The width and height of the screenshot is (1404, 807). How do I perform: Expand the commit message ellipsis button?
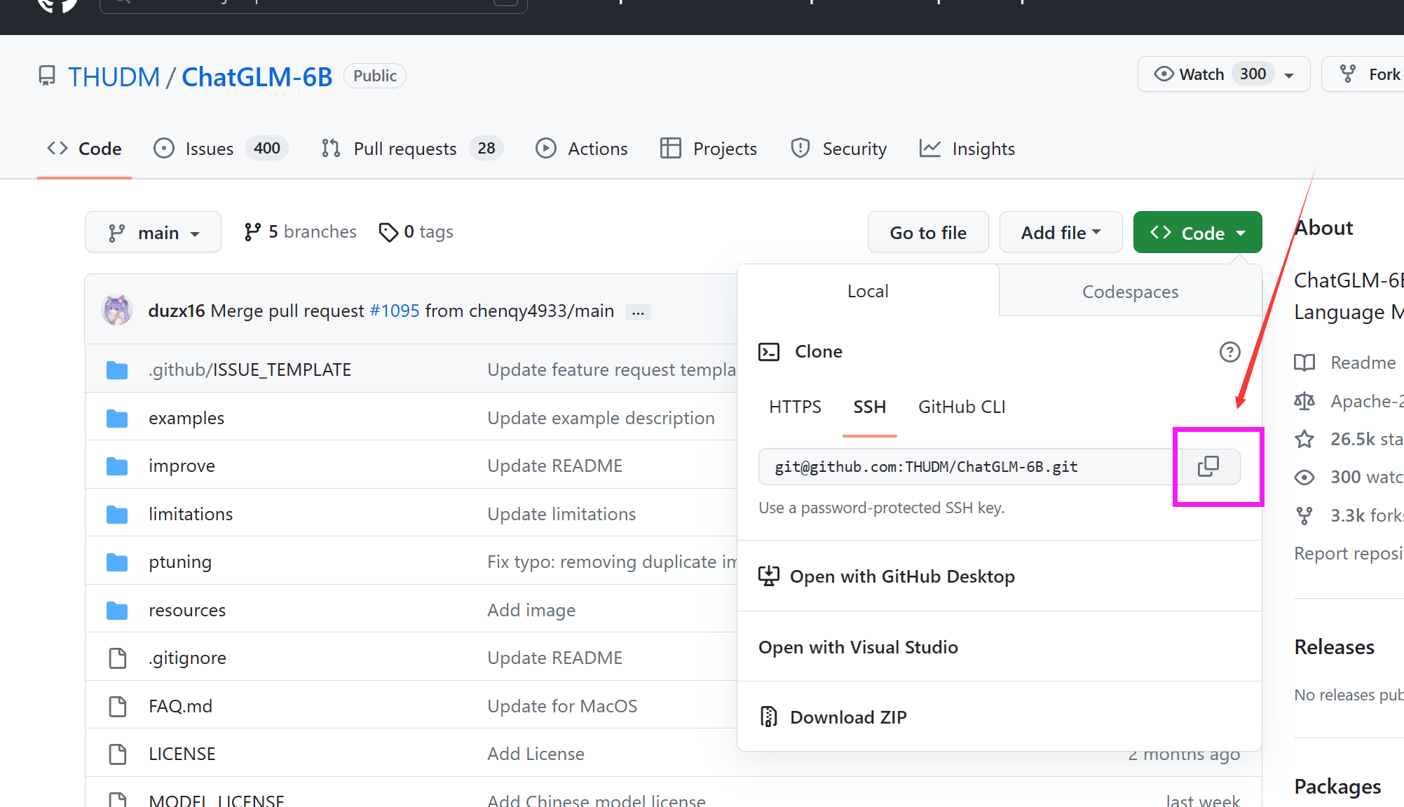(x=638, y=312)
